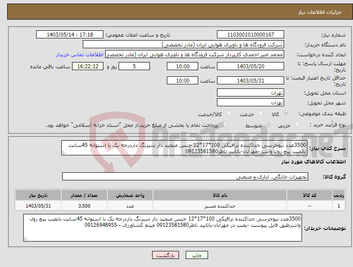Click the response deadline date 1403/05/20

tap(251, 66)
